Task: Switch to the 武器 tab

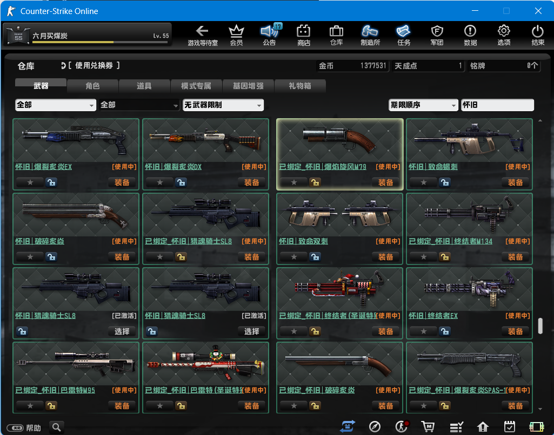Action: 41,85
